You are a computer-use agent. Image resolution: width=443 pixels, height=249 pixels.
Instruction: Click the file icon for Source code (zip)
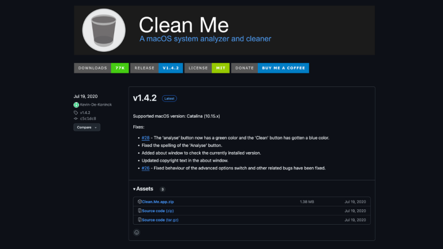pos(140,210)
